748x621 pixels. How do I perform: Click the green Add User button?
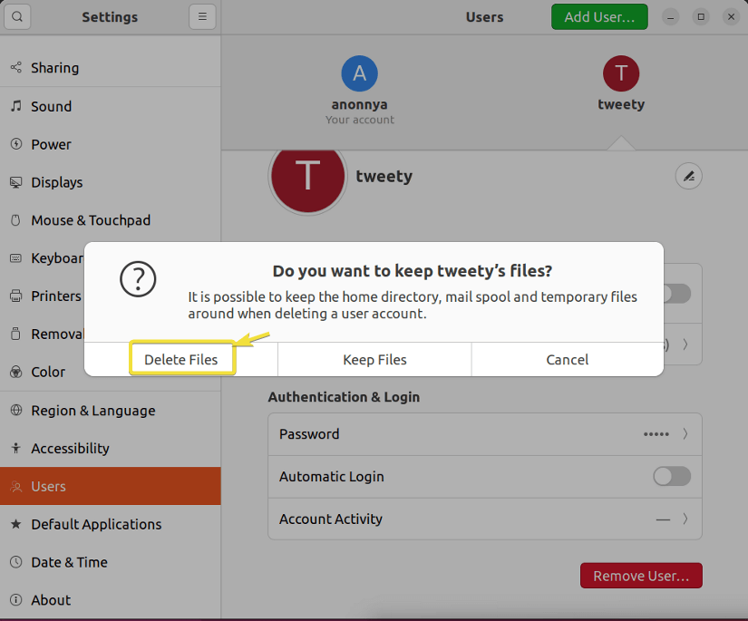[599, 16]
